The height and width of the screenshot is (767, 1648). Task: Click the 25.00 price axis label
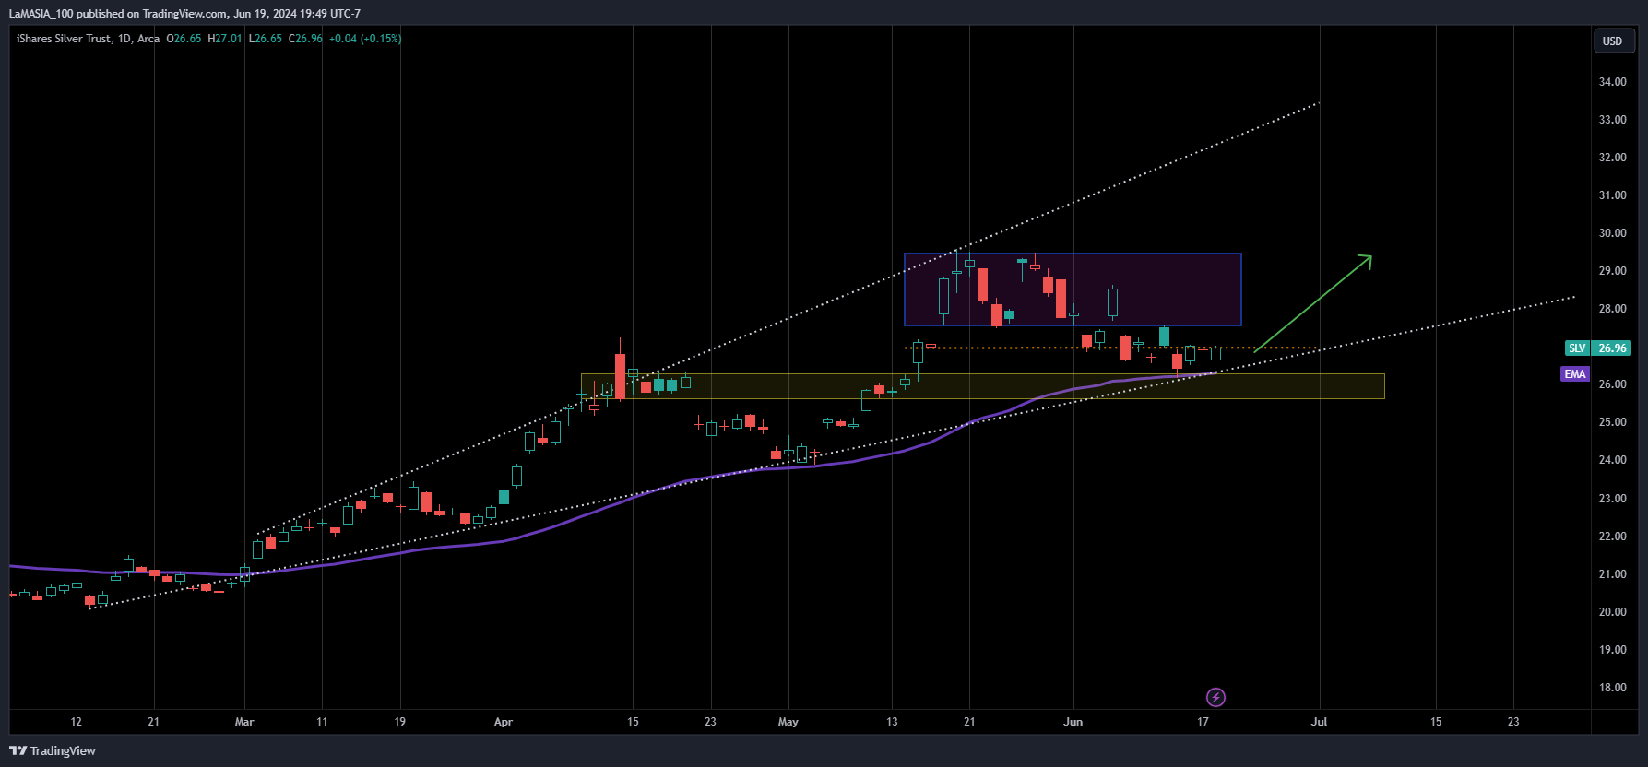(1612, 422)
